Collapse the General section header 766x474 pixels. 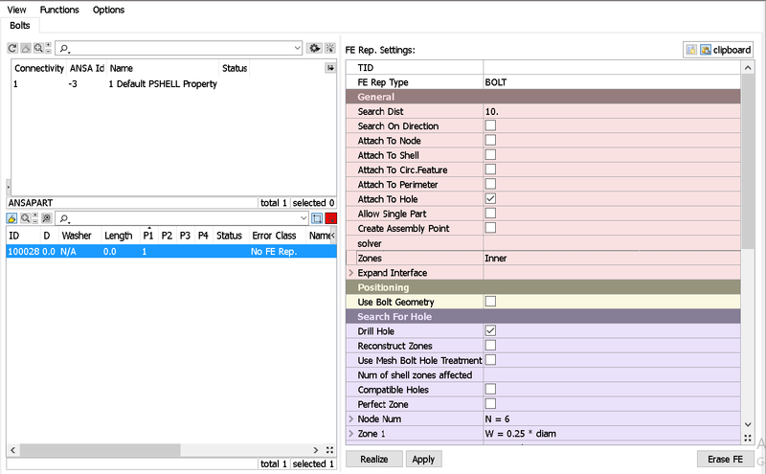(543, 97)
